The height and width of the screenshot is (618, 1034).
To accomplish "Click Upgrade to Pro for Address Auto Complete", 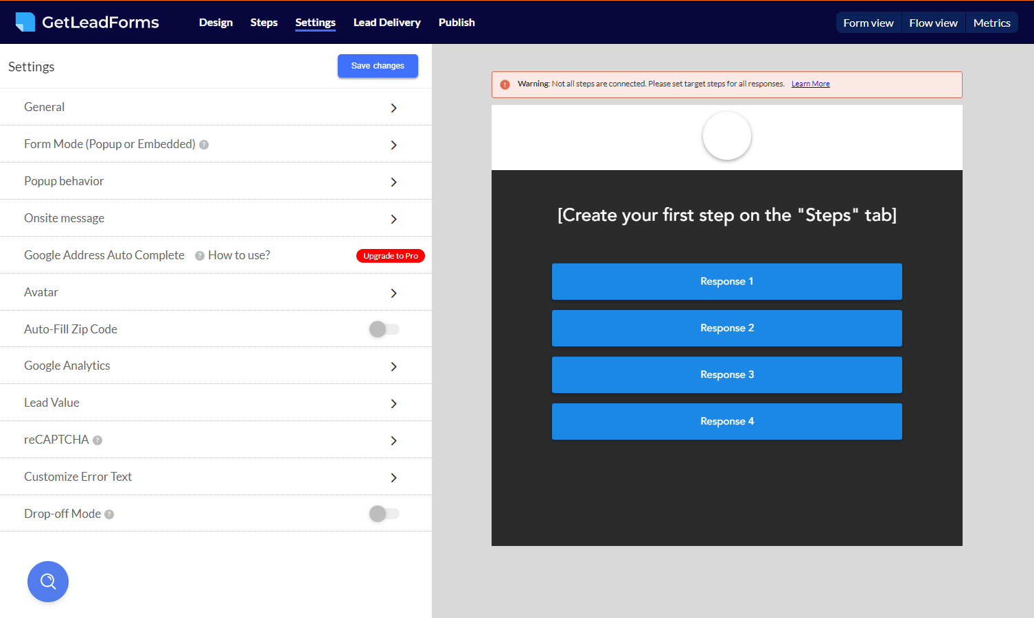I will click(x=390, y=255).
